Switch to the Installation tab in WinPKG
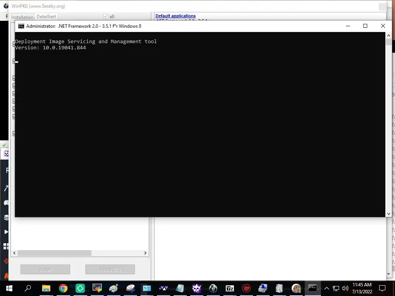This screenshot has width=395, height=296. pyautogui.click(x=22, y=17)
